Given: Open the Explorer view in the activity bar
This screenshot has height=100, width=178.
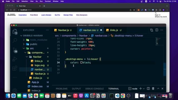Looking at the screenshot, I should tap(15, 31).
